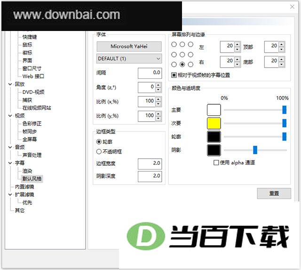Select 渲染 under 字幕
This screenshot has height=270, width=301.
[x=27, y=171]
